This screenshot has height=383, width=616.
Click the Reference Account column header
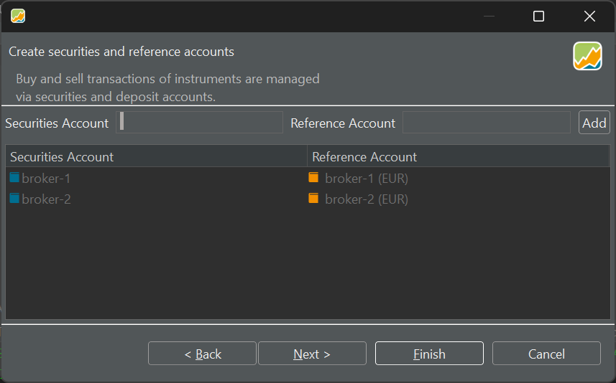pos(458,157)
